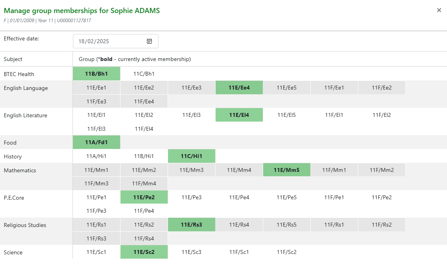Select English Language group 11F/Ee1

pos(334,88)
